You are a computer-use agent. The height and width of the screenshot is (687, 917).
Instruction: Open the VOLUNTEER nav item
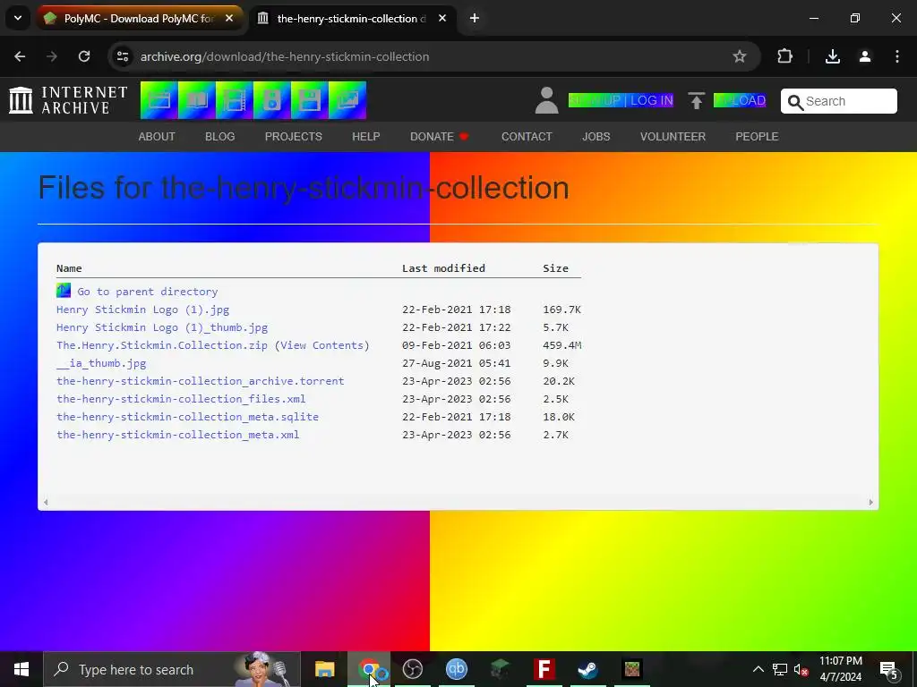[673, 137]
